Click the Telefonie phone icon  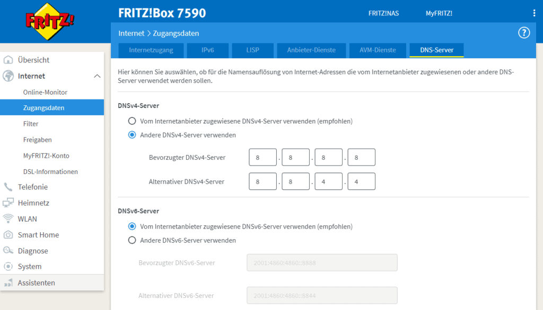[x=8, y=187]
